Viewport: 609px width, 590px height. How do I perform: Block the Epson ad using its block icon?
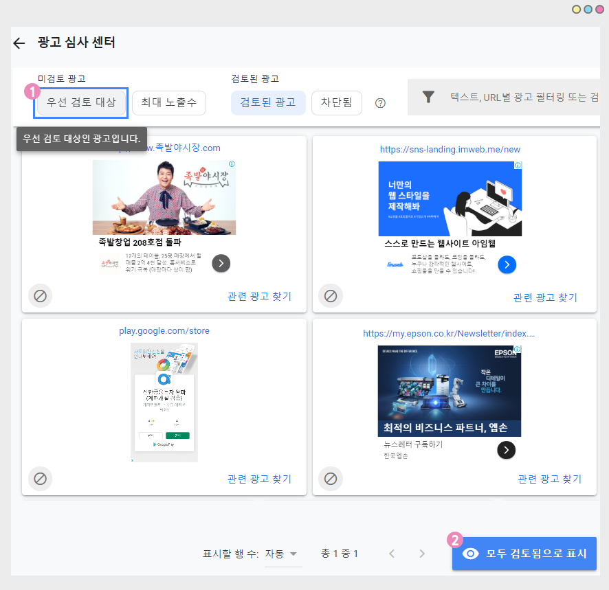point(331,478)
